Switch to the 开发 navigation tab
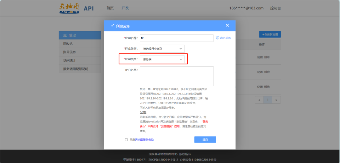 point(125,8)
